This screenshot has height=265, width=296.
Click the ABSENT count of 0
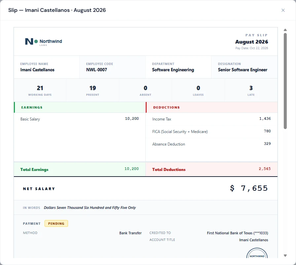pos(146,88)
